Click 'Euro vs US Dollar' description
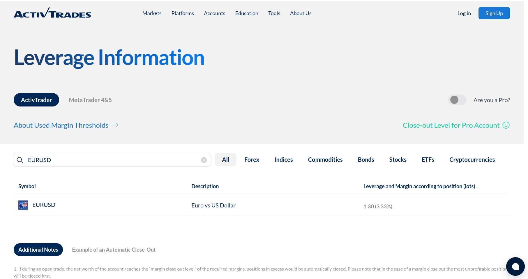528x279 pixels. (213, 205)
